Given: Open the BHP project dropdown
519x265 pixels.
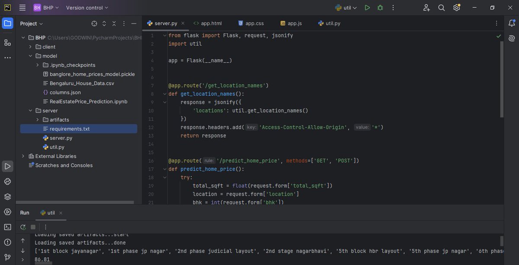Looking at the screenshot, I should click(46, 8).
